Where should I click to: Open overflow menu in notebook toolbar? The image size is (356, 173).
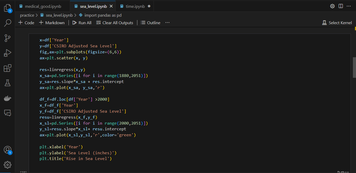click(x=167, y=23)
